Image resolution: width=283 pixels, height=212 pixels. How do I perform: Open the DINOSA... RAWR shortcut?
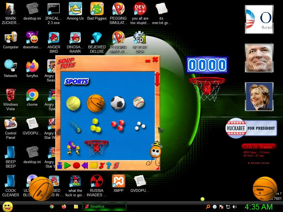coord(75,42)
